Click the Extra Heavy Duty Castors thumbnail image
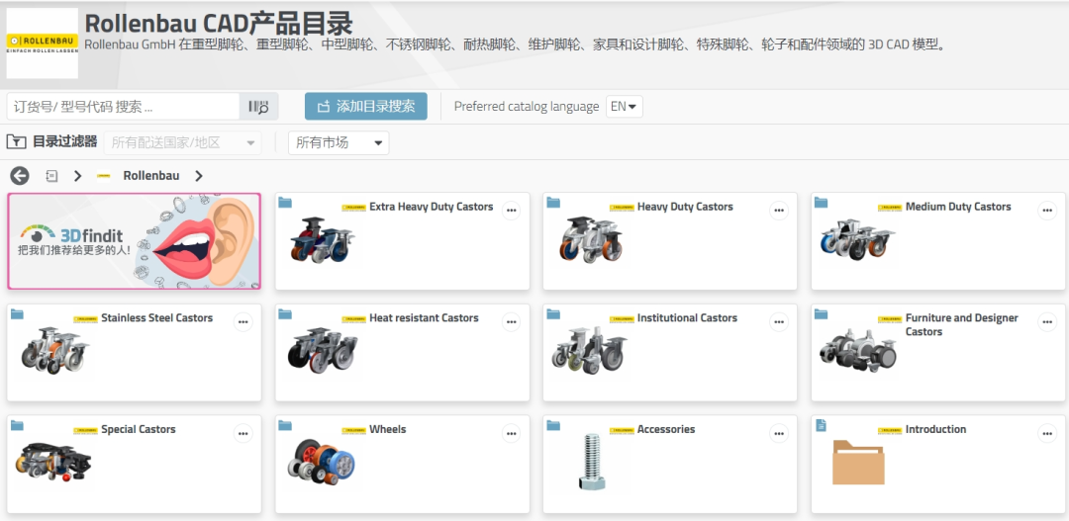 click(321, 240)
